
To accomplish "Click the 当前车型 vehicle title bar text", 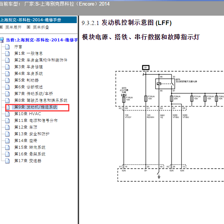I will 54,4.
